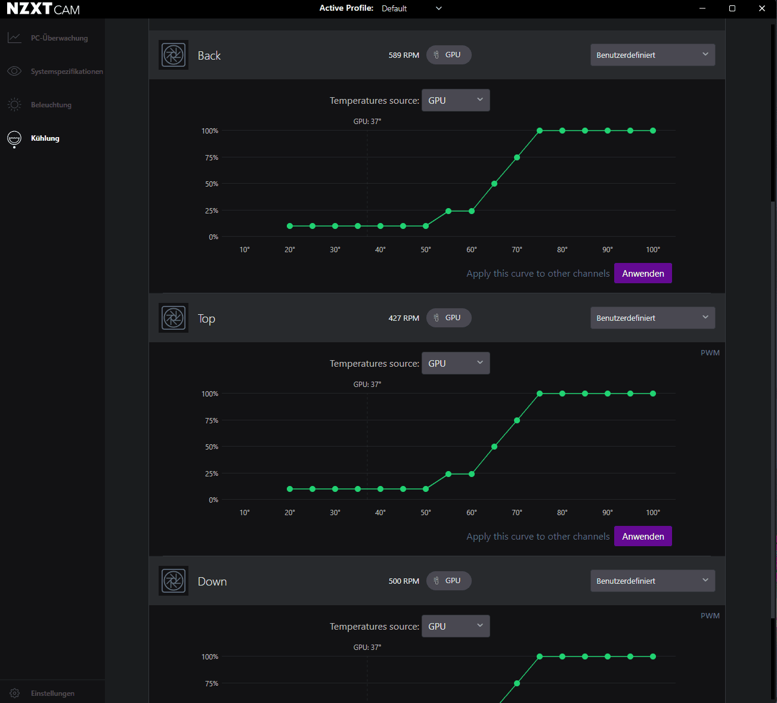The width and height of the screenshot is (777, 703).
Task: Click the GPU badge in Back header
Action: (449, 55)
